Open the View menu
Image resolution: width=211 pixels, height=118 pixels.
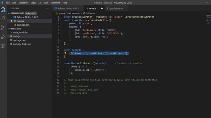[33, 3]
